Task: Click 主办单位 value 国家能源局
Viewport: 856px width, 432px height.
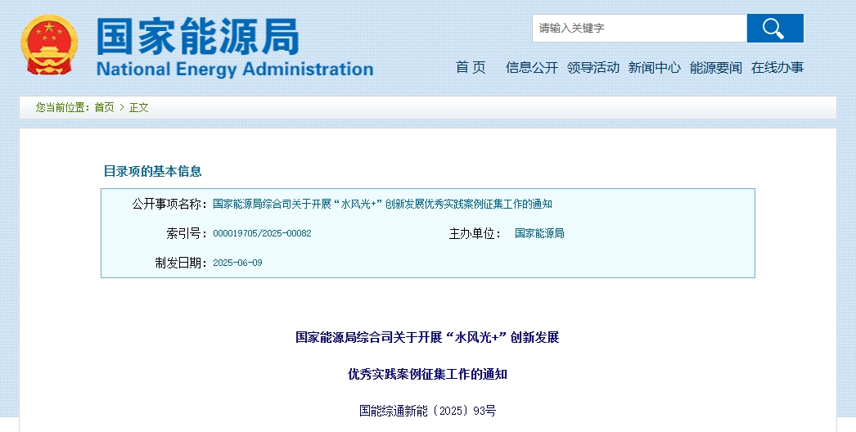Action: point(539,234)
